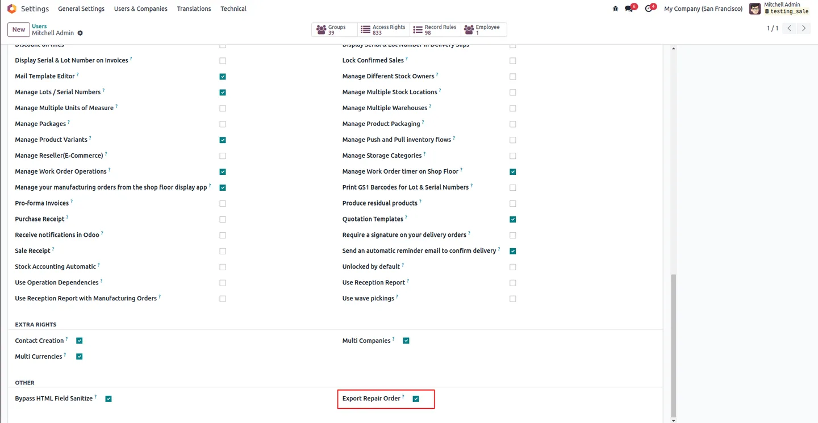Screen dimensions: 818x423
Task: Show help tooltip for Export Repair Order
Action: pyautogui.click(x=403, y=397)
